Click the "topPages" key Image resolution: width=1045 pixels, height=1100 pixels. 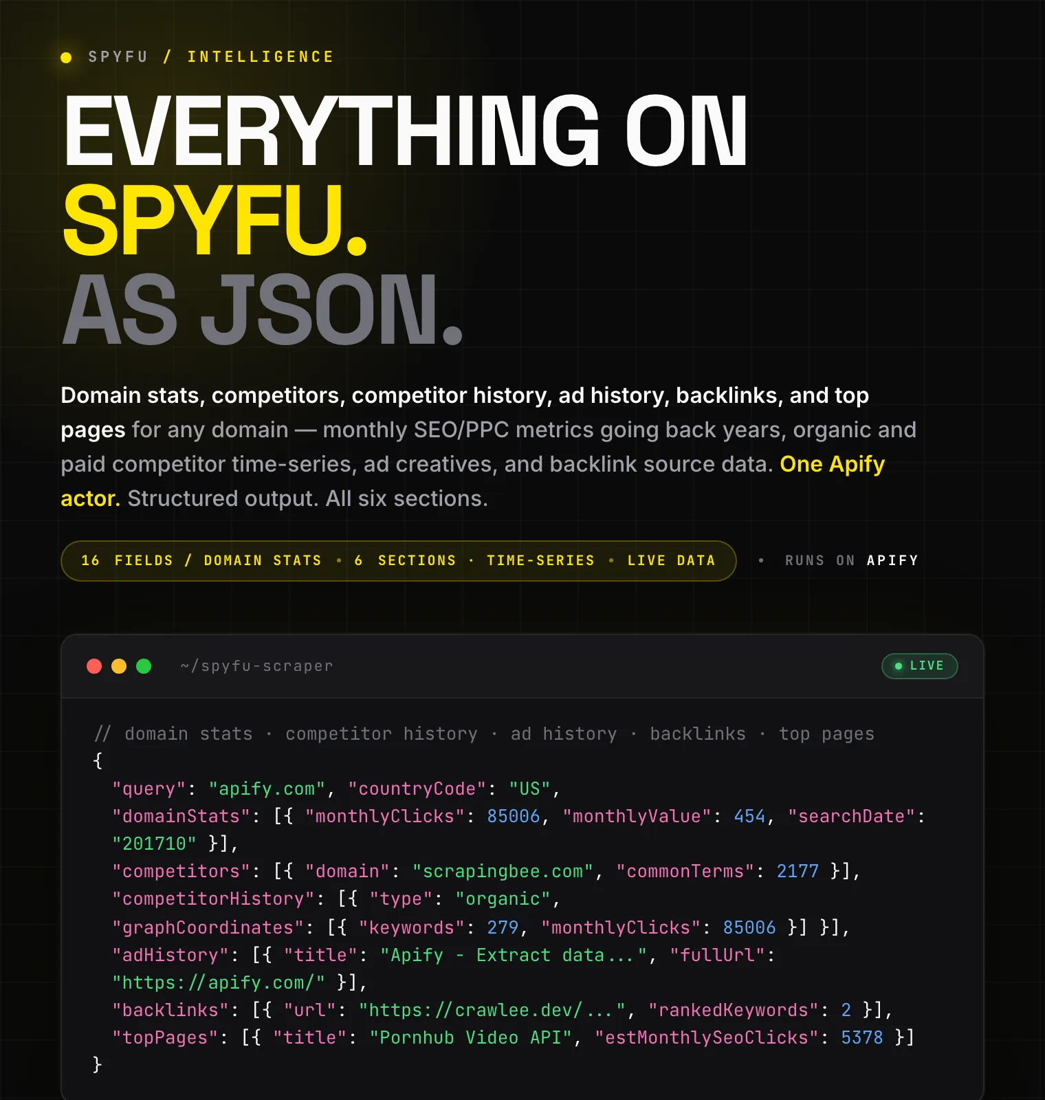coord(165,1037)
